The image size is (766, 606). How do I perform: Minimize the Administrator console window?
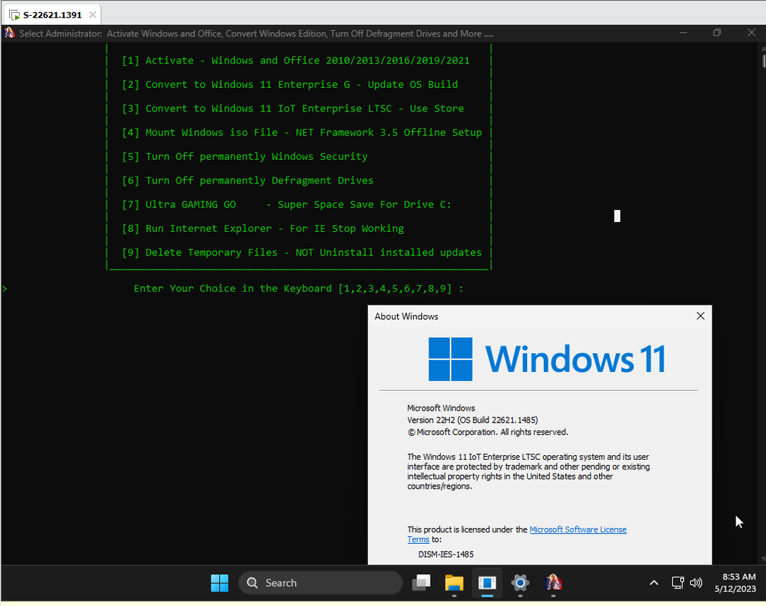(683, 33)
